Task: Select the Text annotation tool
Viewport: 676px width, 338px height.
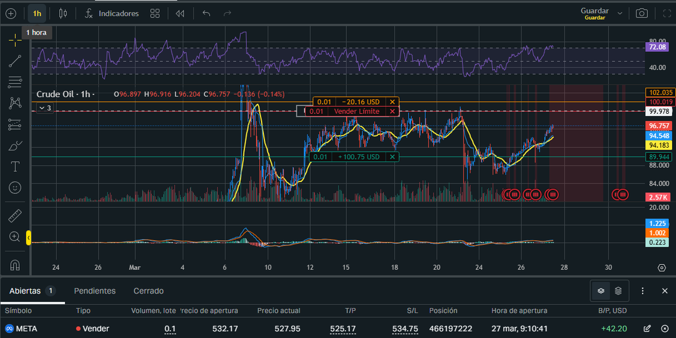Action: pyautogui.click(x=15, y=167)
